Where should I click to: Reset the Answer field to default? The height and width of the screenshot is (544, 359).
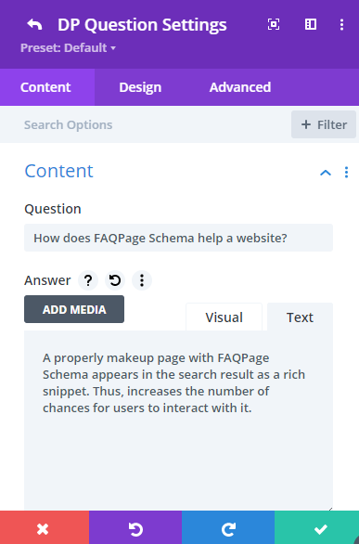coord(115,280)
